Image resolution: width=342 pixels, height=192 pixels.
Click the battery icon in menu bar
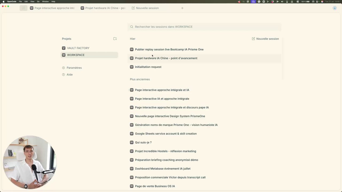pos(308,2)
